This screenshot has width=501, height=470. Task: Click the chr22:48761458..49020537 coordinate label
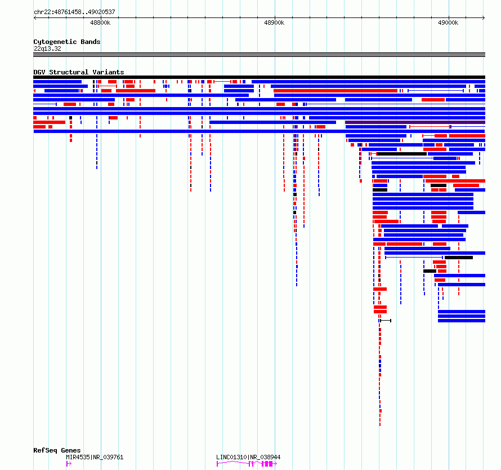tap(74, 12)
